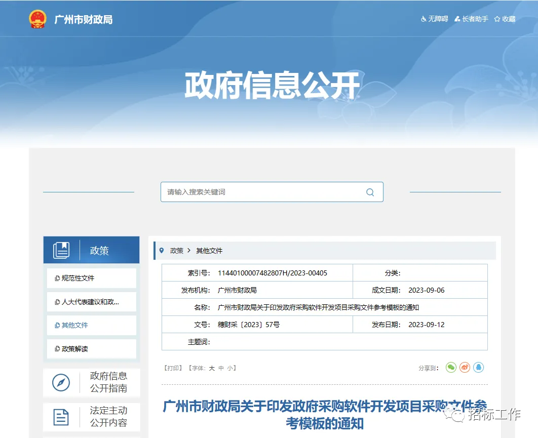Click the document icon for 法定主动公开内容
This screenshot has height=438, width=538.
click(x=61, y=417)
